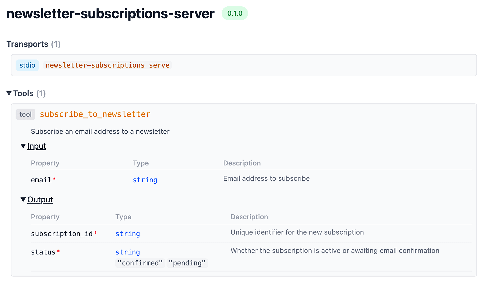Collapse the Output section triangle
This screenshot has width=485, height=286.
click(23, 200)
